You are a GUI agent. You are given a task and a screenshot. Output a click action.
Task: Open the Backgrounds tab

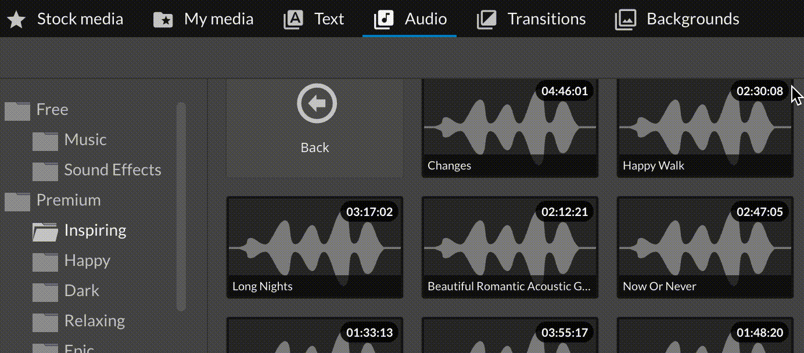[x=677, y=19]
